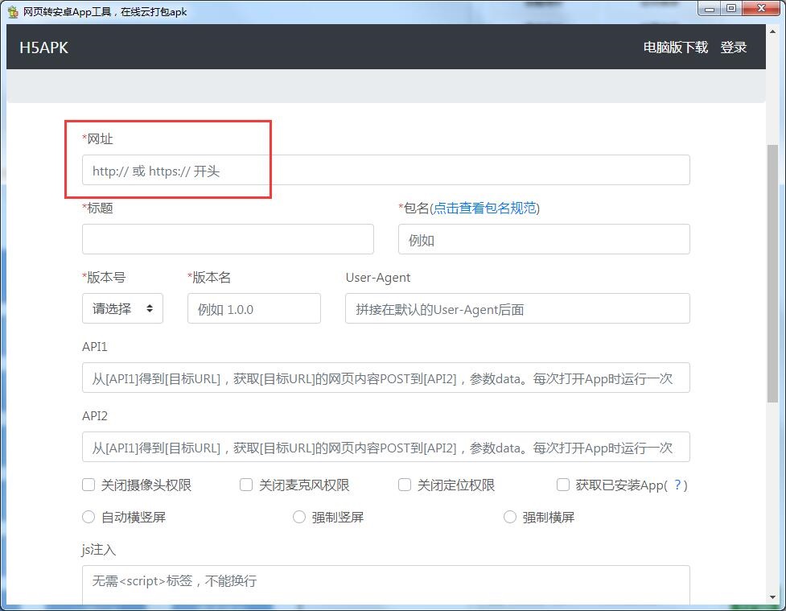Open the 点击查看包名规范 link
Image resolution: width=786 pixels, height=611 pixels.
coord(484,208)
